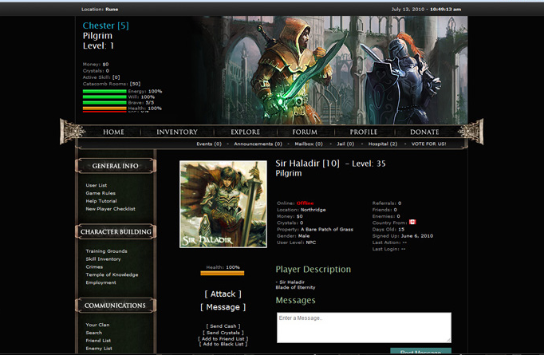Click the green Will bar
Viewport: 544px width, 355px height.
click(x=104, y=97)
